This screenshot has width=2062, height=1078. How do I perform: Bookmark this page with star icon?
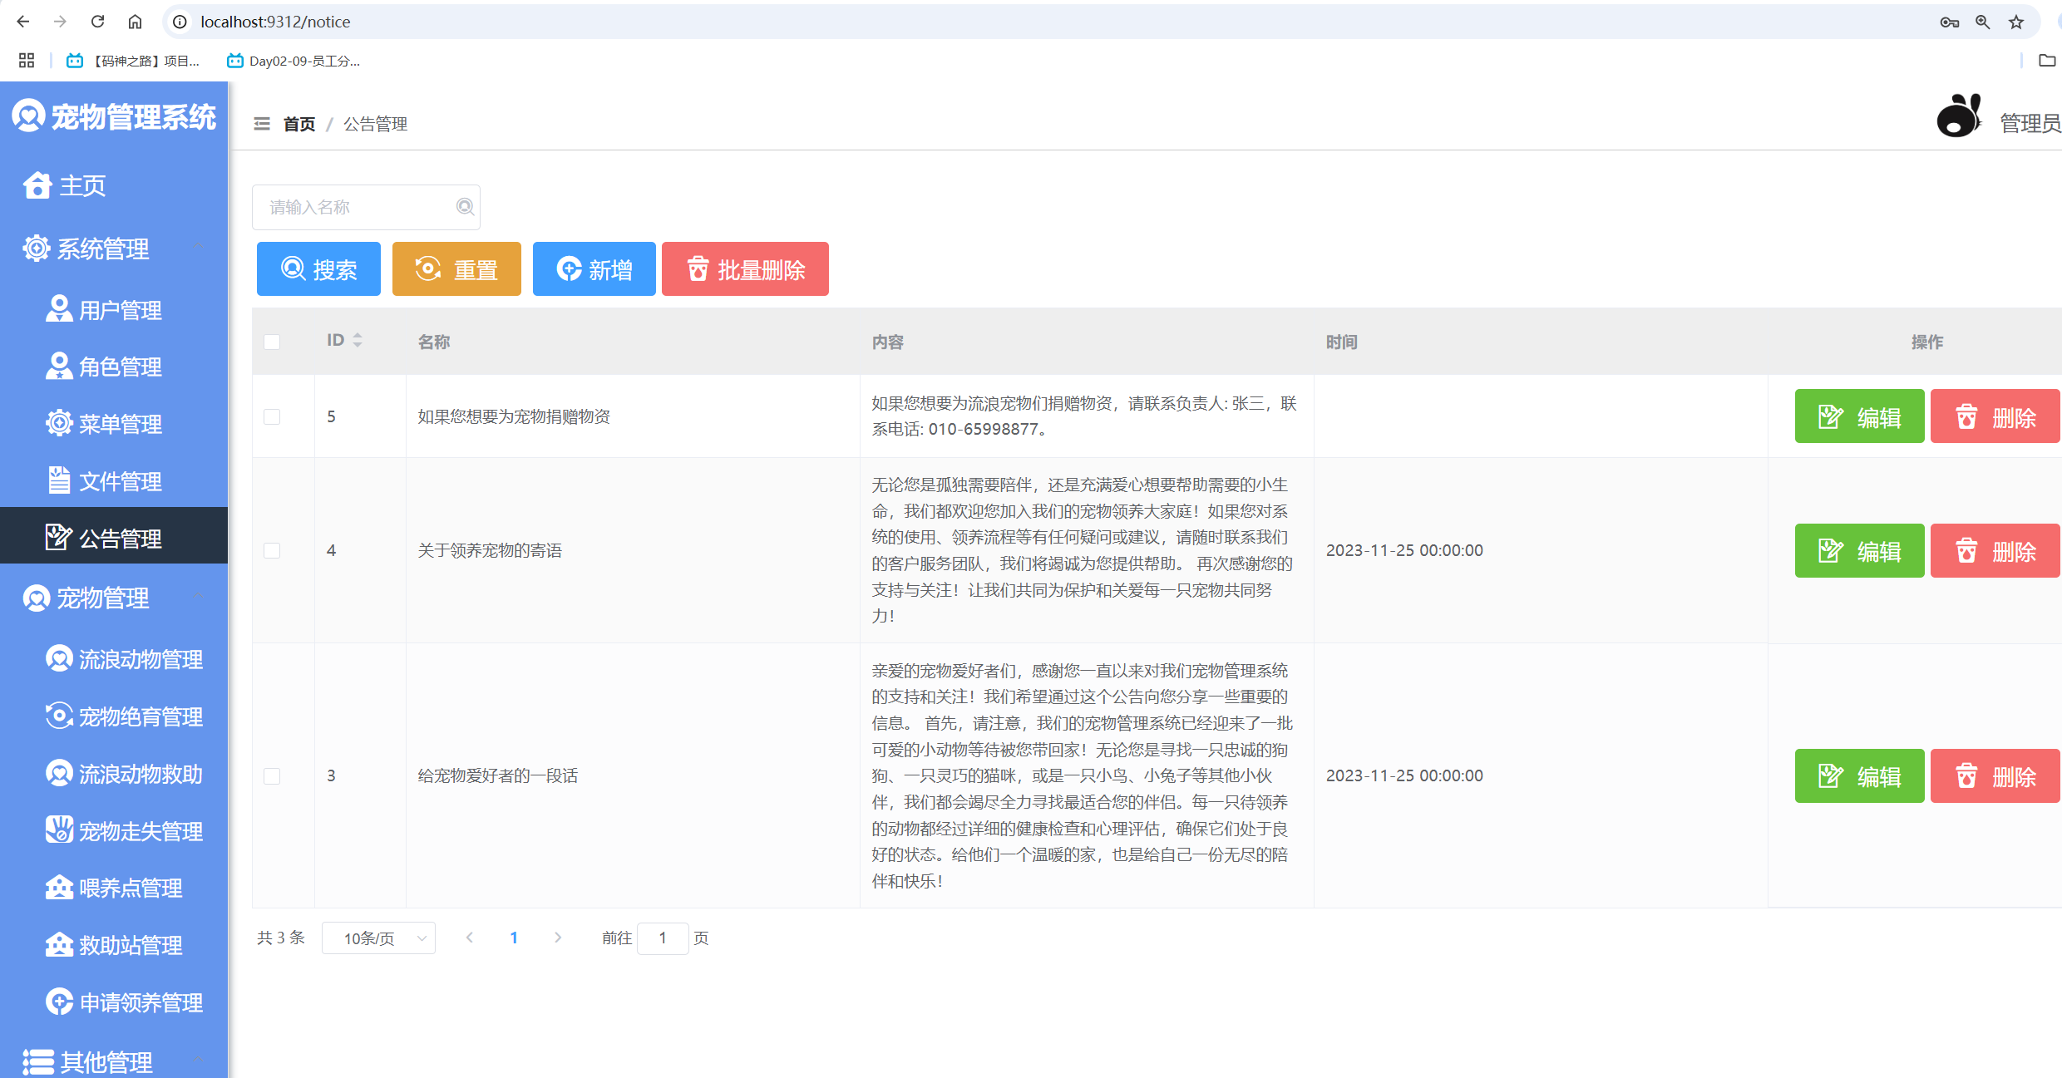(2016, 22)
